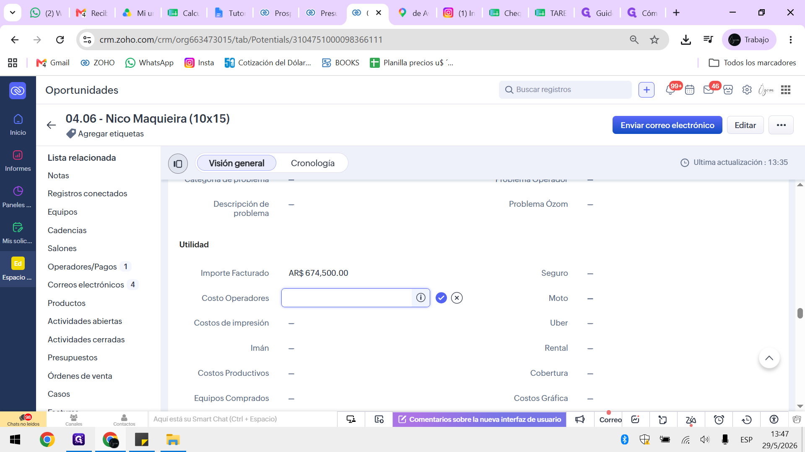The image size is (805, 452).
Task: Open Cadencias in the related list
Action: point(67,230)
